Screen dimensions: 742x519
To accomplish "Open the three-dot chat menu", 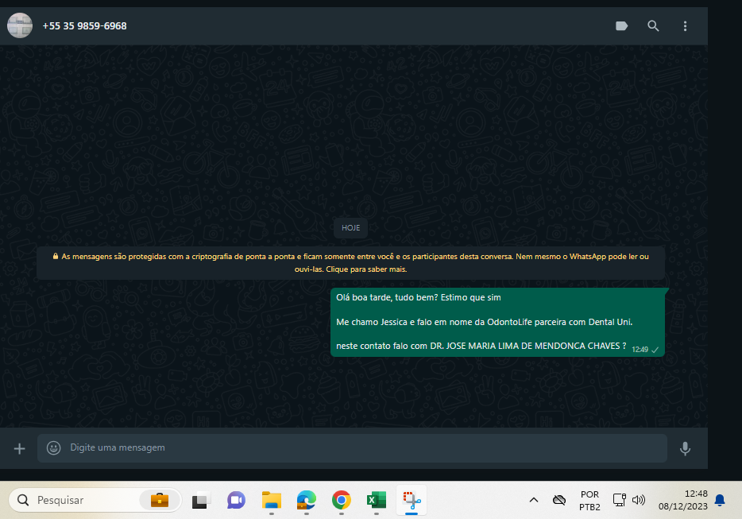I will [685, 26].
